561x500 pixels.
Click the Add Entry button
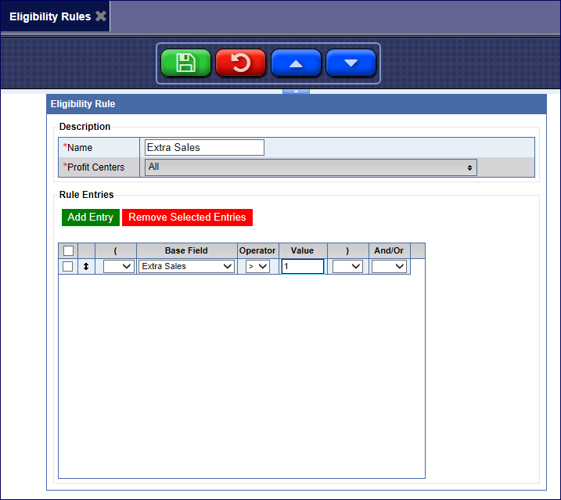tap(90, 218)
